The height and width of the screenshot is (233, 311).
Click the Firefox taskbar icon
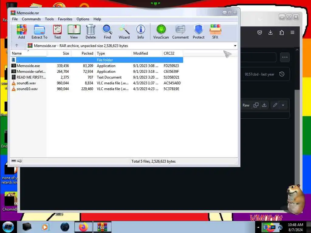click(x=84, y=227)
